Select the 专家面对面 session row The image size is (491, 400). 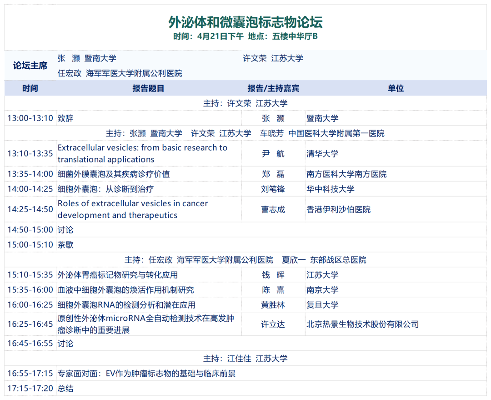pos(146,374)
